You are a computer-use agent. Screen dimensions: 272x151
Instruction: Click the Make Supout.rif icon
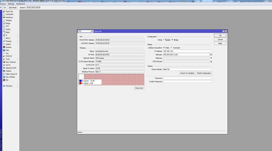coord(4,74)
